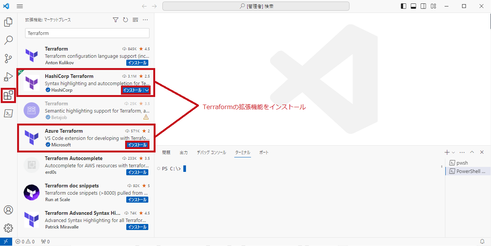Toggle the primary side bar layout icon
The width and height of the screenshot is (491, 246).
click(404, 6)
